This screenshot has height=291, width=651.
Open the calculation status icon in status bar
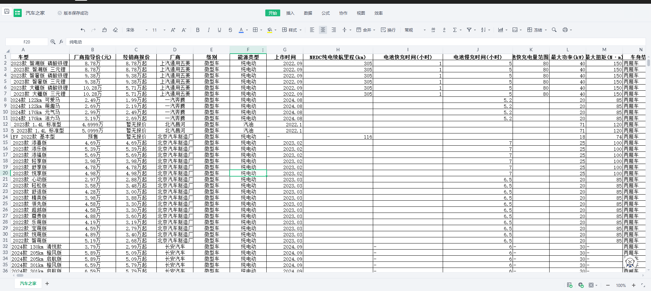coord(570,285)
